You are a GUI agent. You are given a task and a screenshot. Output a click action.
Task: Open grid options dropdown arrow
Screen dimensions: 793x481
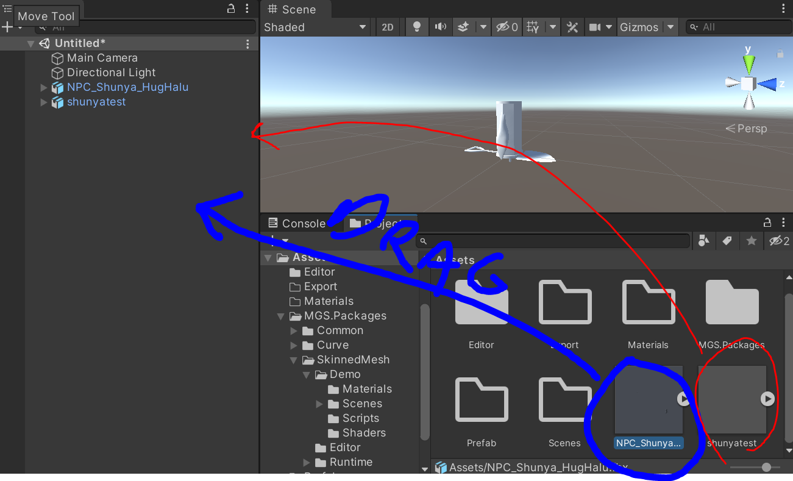point(553,27)
